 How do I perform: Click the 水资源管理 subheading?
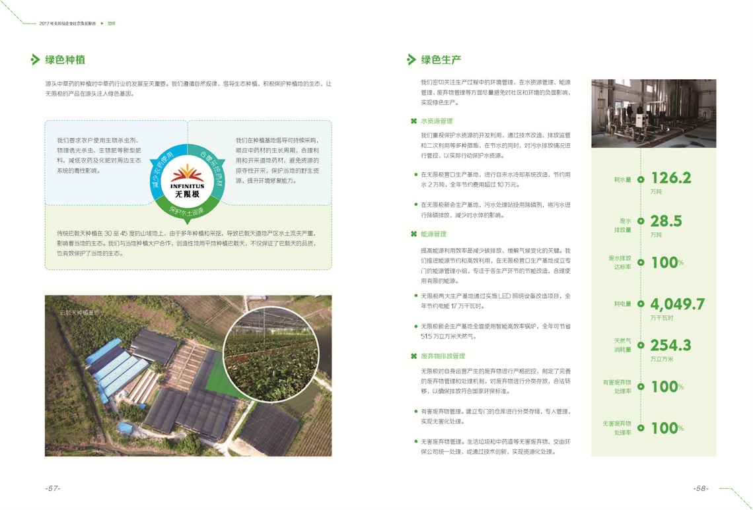437,121
